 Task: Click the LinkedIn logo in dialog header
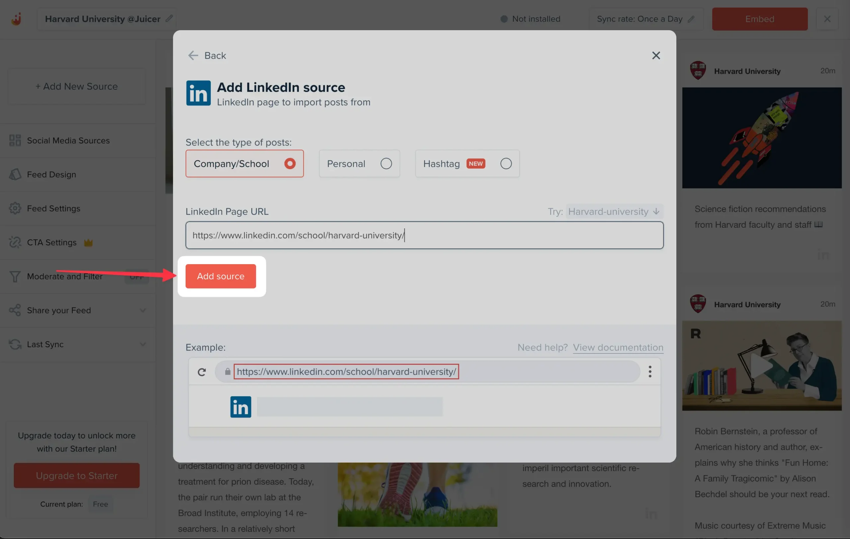(198, 93)
